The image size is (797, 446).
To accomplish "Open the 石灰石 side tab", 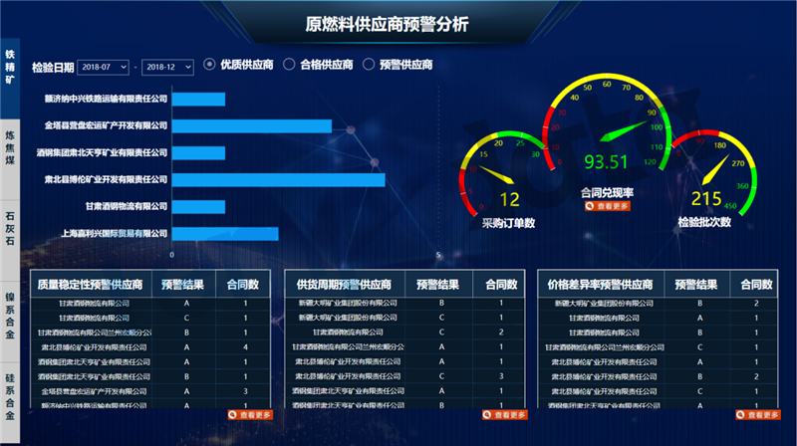I will 10,225.
